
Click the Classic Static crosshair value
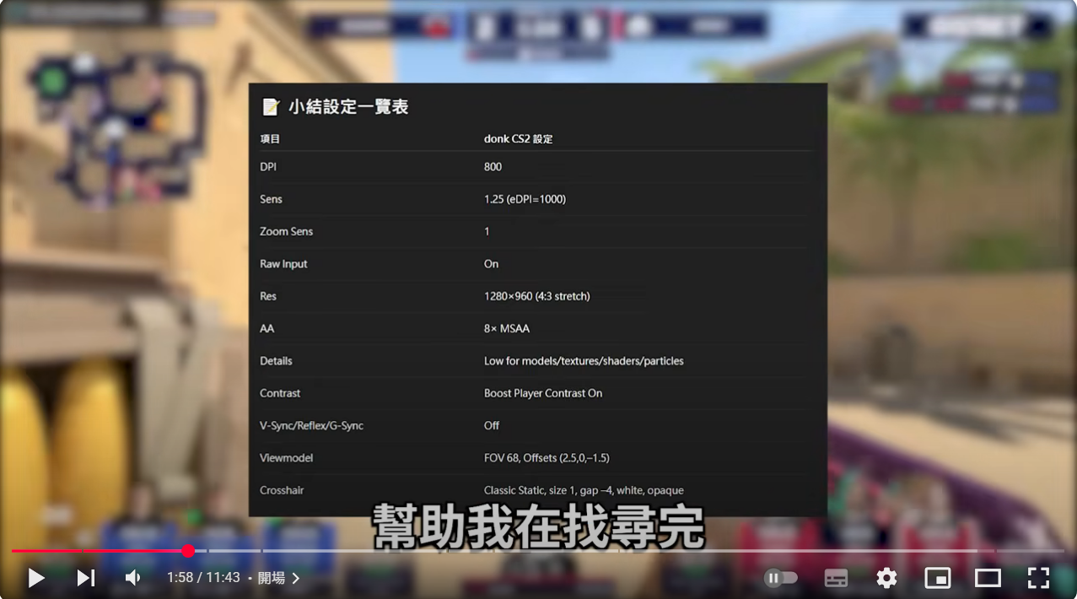click(x=584, y=490)
